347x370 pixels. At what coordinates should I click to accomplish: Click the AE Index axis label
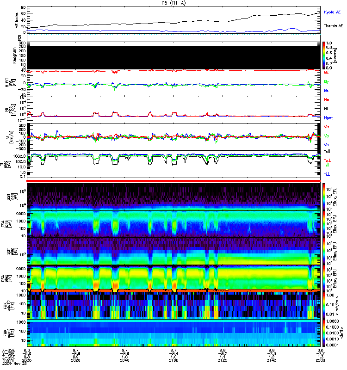click(17, 20)
